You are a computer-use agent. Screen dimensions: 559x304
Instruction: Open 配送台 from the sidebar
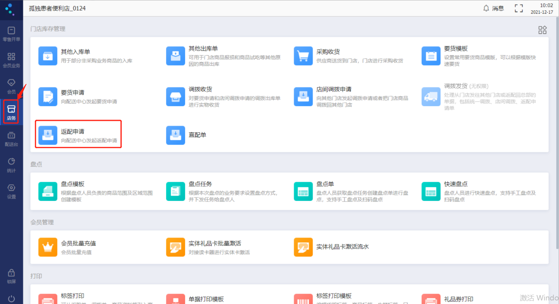tap(11, 139)
